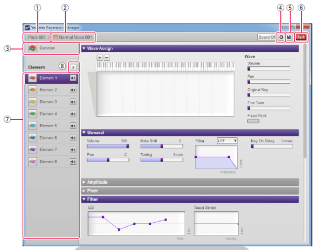Open the settings gear icon
Image resolution: width=316 pixels, height=250 pixels.
[281, 37]
